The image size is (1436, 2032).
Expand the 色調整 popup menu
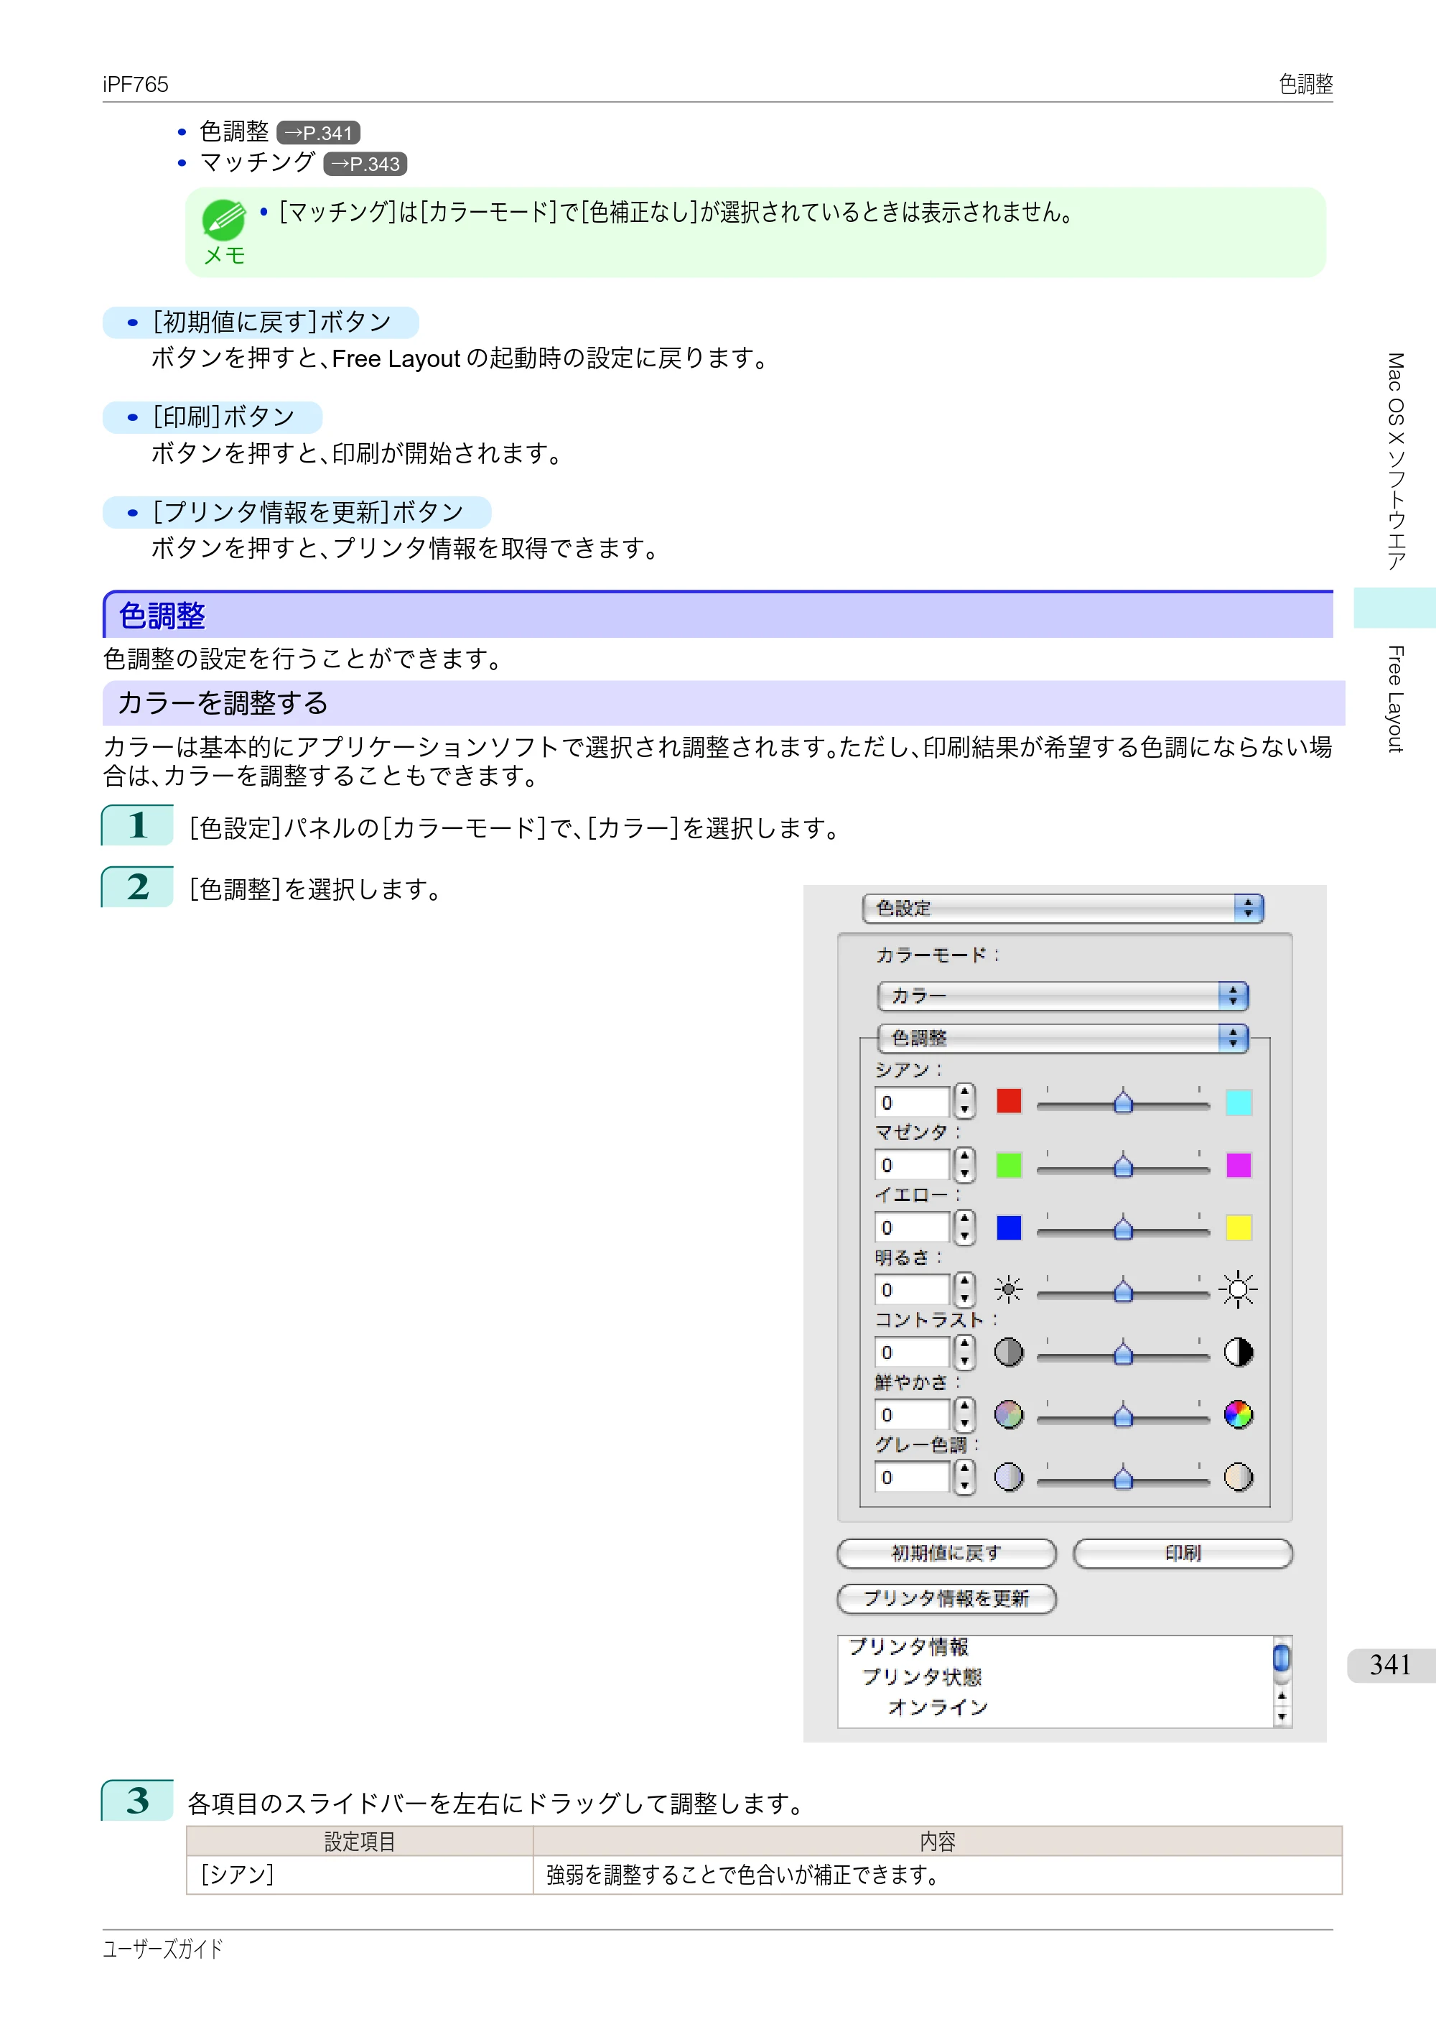coord(1063,1038)
